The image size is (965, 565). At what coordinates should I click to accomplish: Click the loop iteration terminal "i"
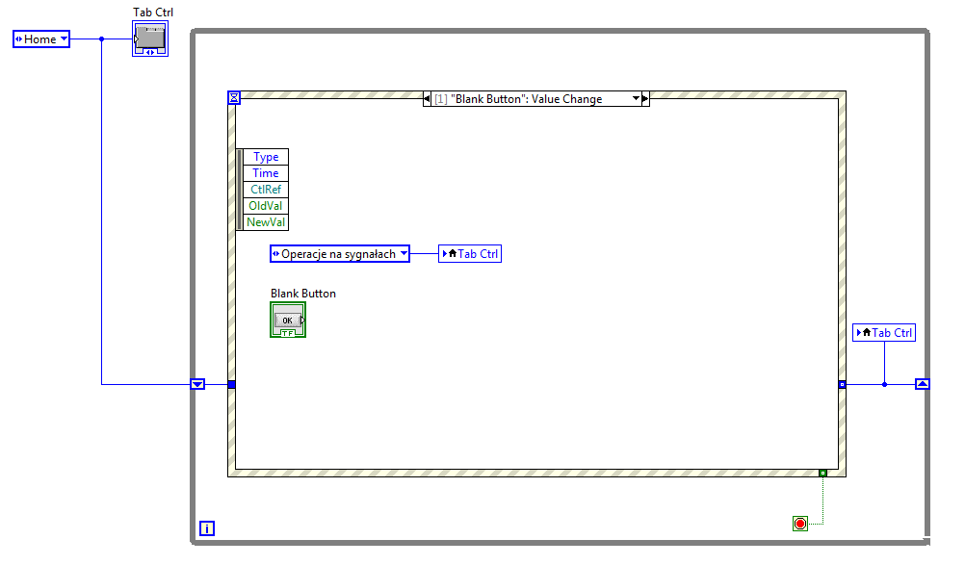pyautogui.click(x=207, y=528)
